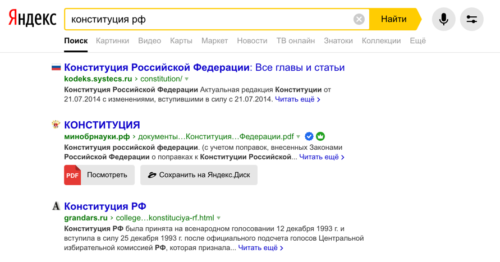Open search settings slider icon
The image size is (500, 262).
click(x=472, y=19)
